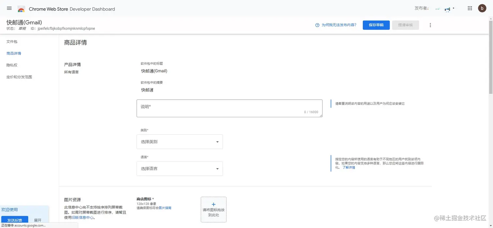The height and width of the screenshot is (228, 493).
Task: Open 定价和分发范围 in the sidebar
Action: click(19, 77)
